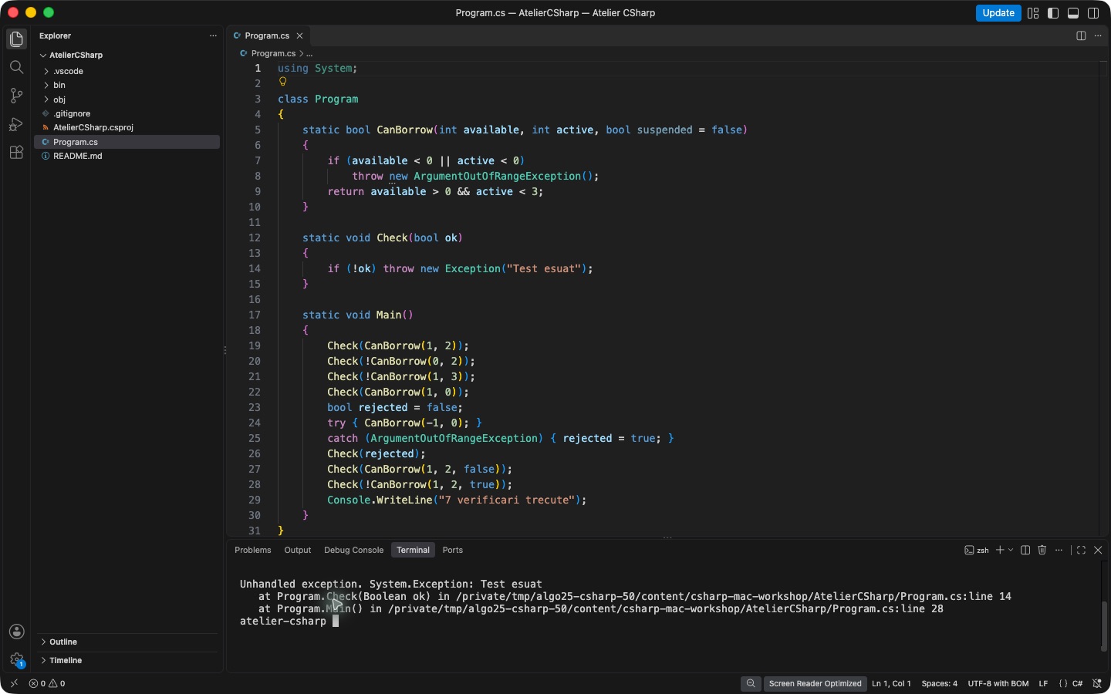This screenshot has height=694, width=1111.
Task: Kill the terminal with trash icon
Action: click(x=1042, y=550)
